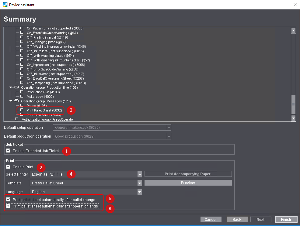This screenshot has height=226, width=300.
Task: Click the folder icon beside Production time group
Action: tap(16, 87)
